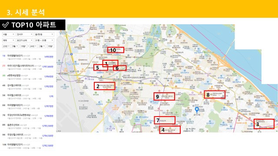The image size is (278, 156).
Task: Select rank 8 등촌두산위브 apartment
Action: [13, 125]
